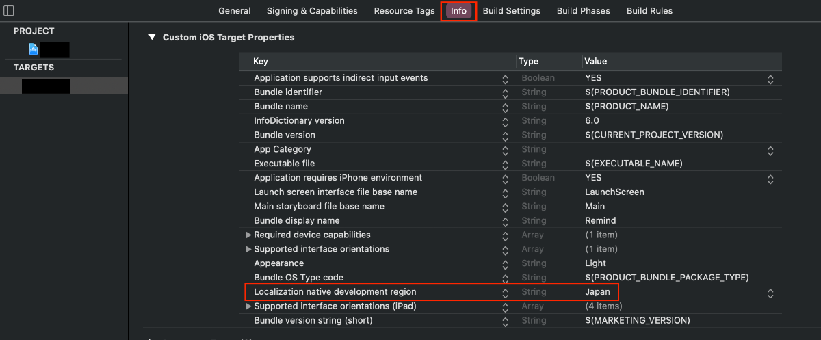Image resolution: width=821 pixels, height=340 pixels.
Task: Open YES dropdown for requires iPhone environment
Action: (770, 179)
